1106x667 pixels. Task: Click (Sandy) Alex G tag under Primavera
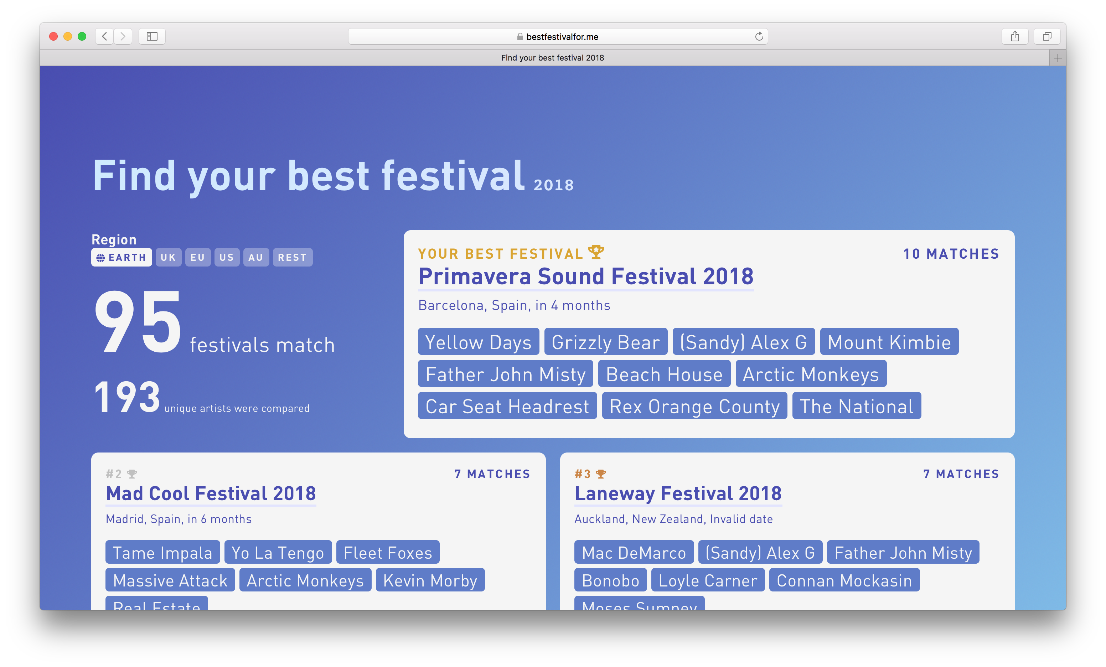[744, 342]
